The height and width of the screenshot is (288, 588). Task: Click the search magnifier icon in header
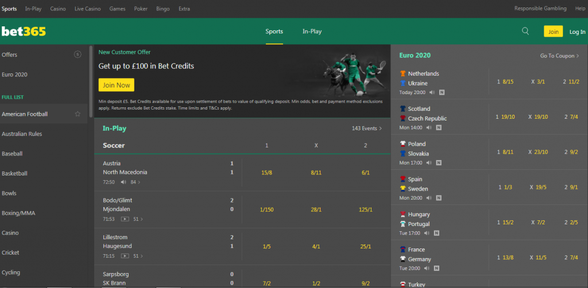[x=525, y=32]
